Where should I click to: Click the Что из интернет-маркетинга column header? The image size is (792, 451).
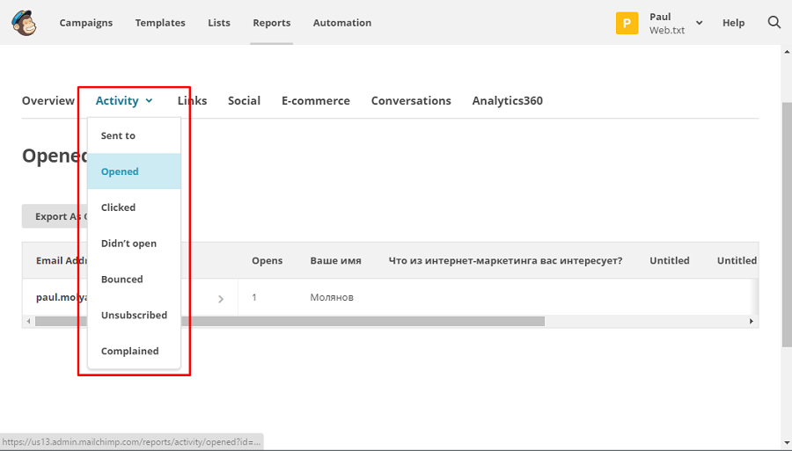click(505, 261)
